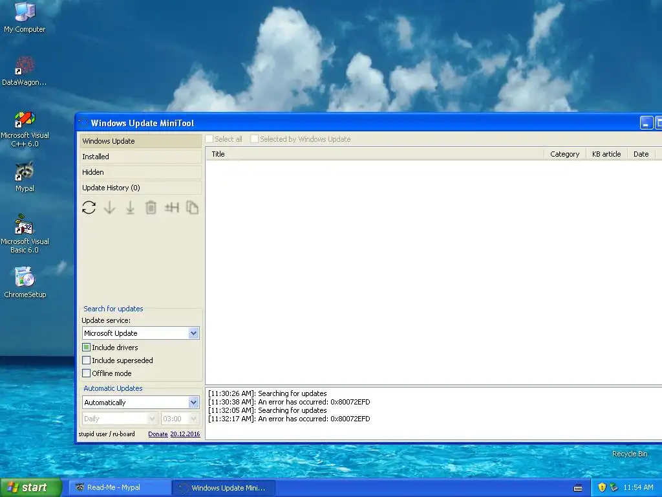Open the 03:00 time dropdown
662x497 pixels.
pyautogui.click(x=193, y=419)
